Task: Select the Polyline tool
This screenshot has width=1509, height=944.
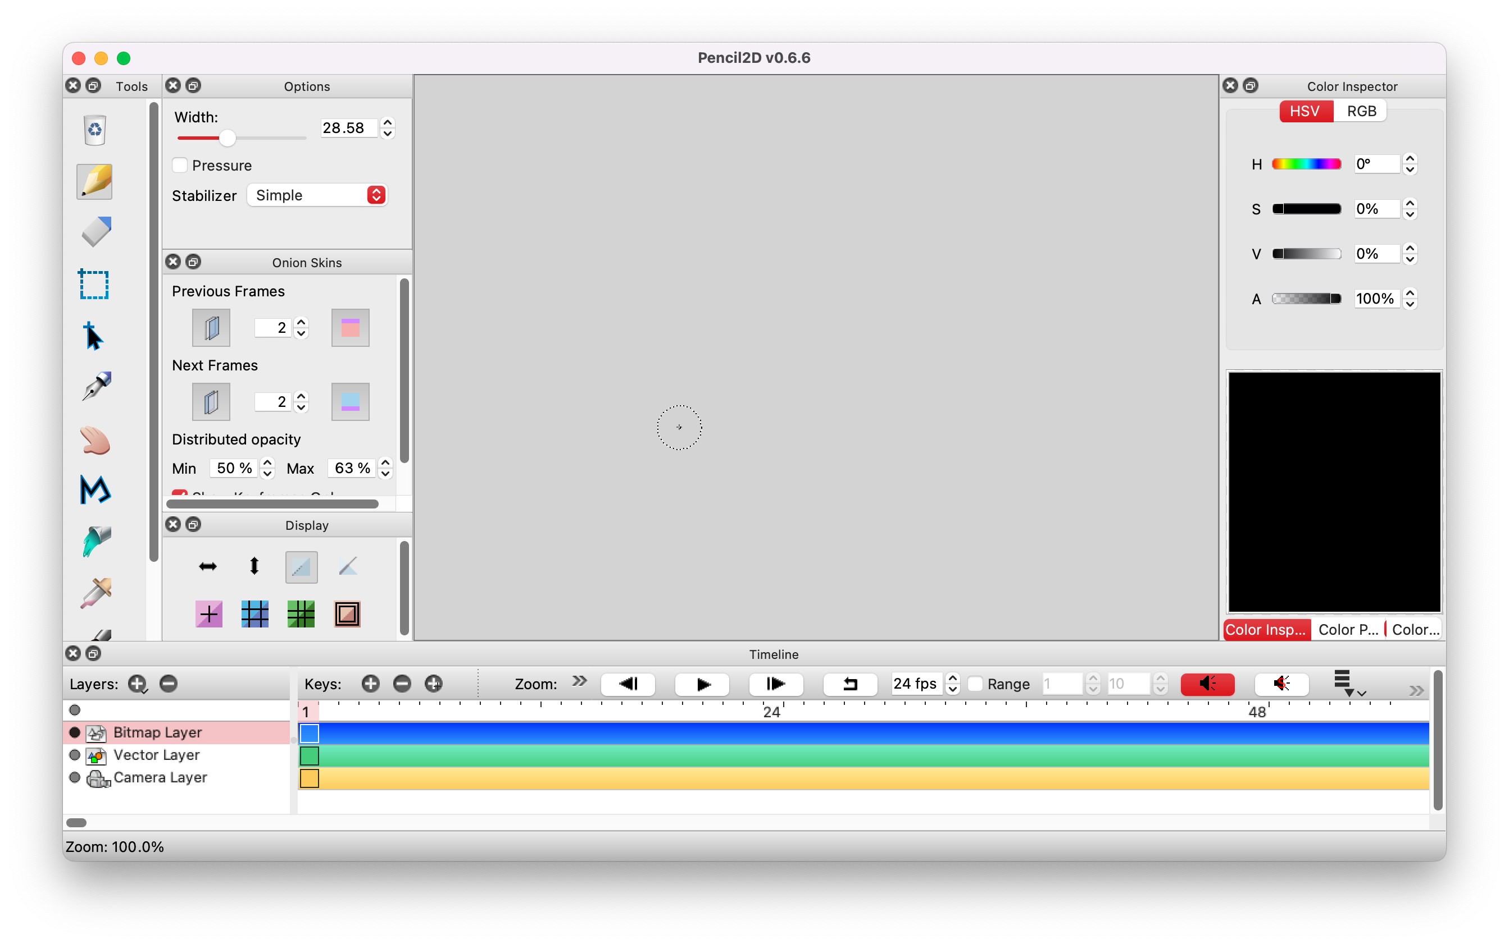Action: click(x=95, y=490)
